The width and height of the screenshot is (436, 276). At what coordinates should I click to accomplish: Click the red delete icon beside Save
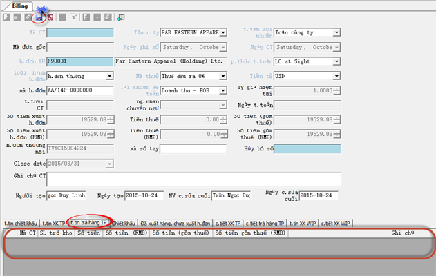click(50, 17)
